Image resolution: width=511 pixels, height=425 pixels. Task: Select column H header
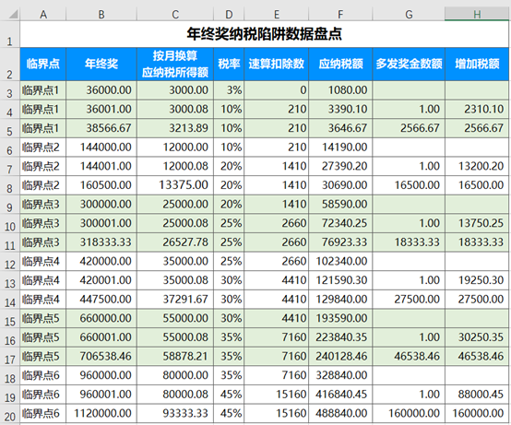pos(477,14)
